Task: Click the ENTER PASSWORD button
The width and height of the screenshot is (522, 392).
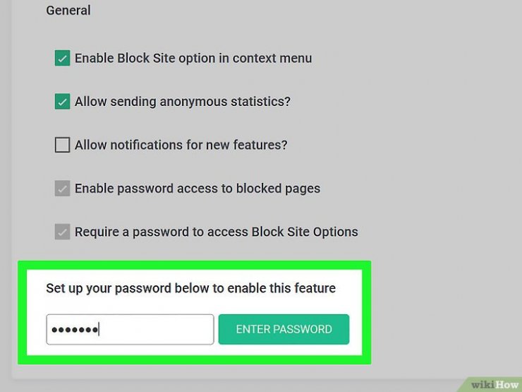Action: pyautogui.click(x=284, y=329)
